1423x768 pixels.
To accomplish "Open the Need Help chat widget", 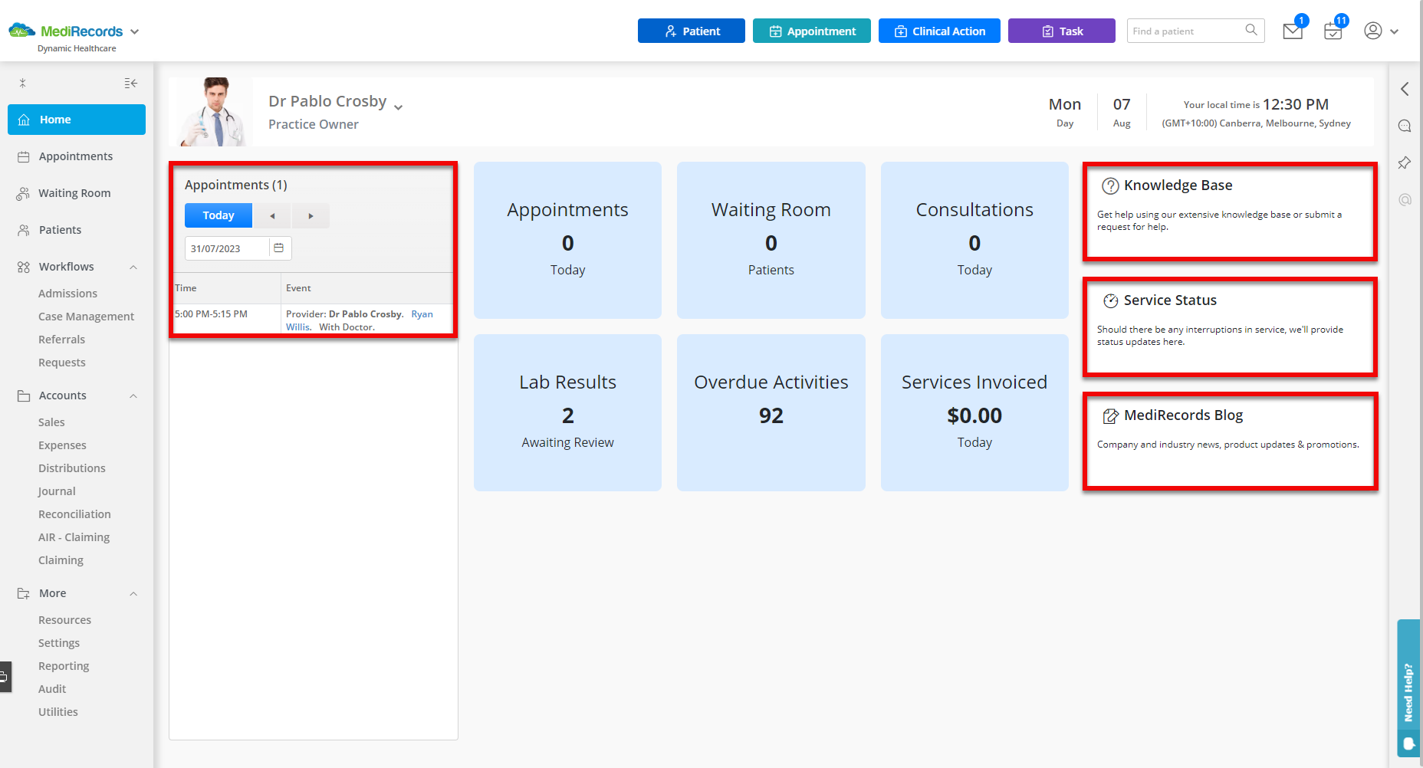I will pyautogui.click(x=1408, y=688).
